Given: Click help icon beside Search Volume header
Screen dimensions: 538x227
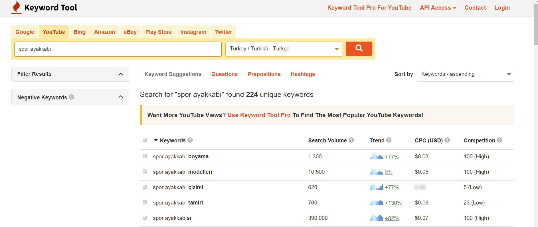Looking at the screenshot, I should pos(351,140).
